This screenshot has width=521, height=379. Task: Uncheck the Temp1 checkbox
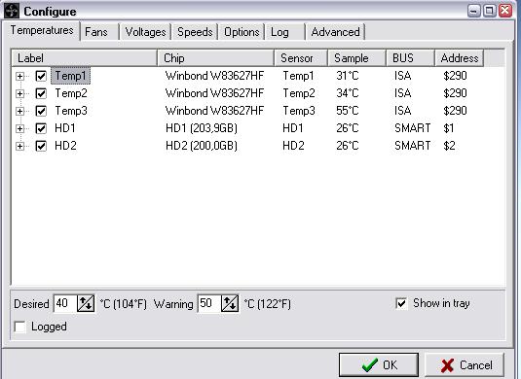click(x=41, y=76)
